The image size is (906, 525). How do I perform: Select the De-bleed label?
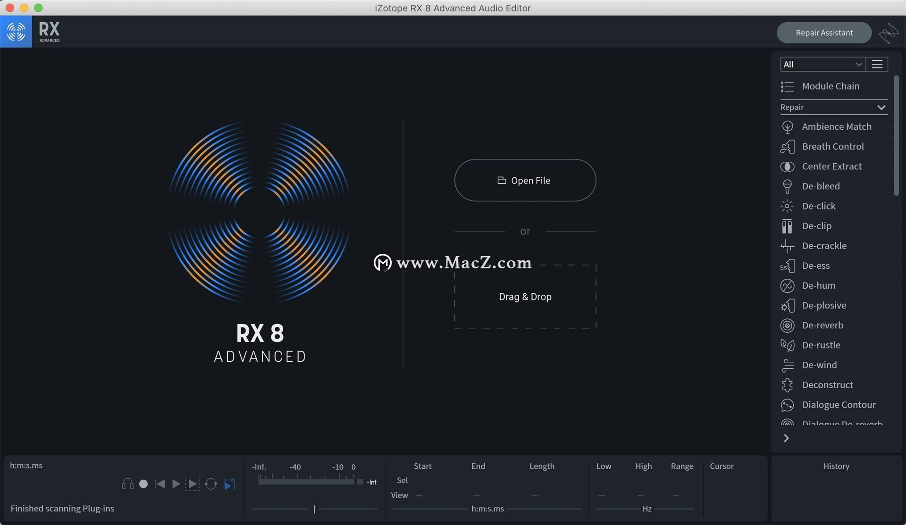(821, 186)
